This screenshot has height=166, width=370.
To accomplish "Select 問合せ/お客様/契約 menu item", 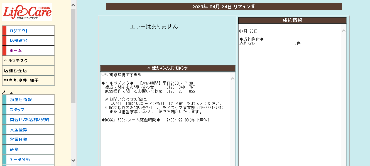I will (28, 120).
